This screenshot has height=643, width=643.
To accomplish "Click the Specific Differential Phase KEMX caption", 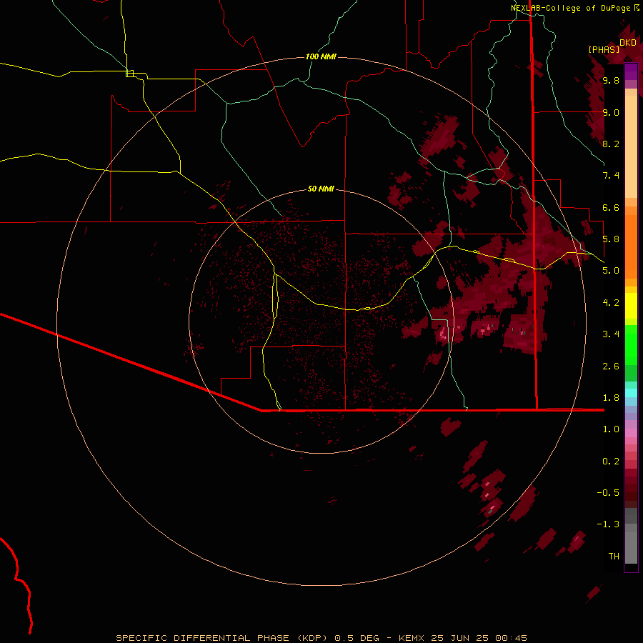I will (321, 638).
